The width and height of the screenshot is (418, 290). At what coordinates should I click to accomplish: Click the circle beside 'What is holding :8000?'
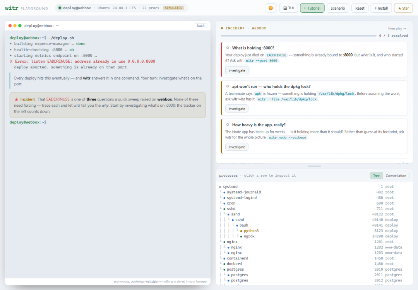[x=228, y=48]
